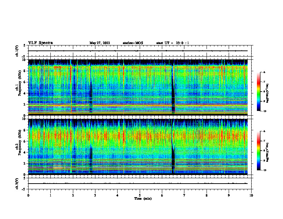Click the ch.1 voltage waveform trace
The height and width of the screenshot is (219, 283).
tap(138, 51)
